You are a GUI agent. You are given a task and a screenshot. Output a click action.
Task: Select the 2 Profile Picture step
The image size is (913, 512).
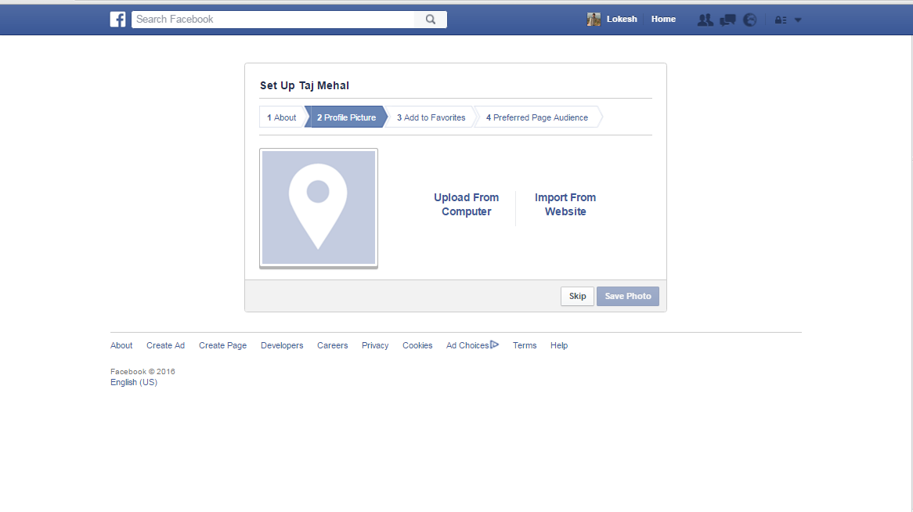[346, 117]
